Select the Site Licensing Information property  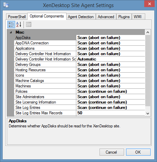(x=45, y=102)
